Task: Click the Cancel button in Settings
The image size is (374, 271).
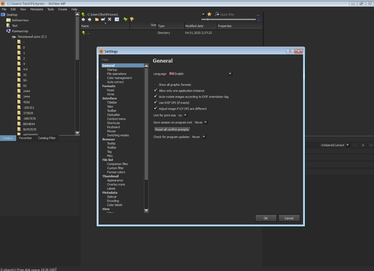Action: 289,218
